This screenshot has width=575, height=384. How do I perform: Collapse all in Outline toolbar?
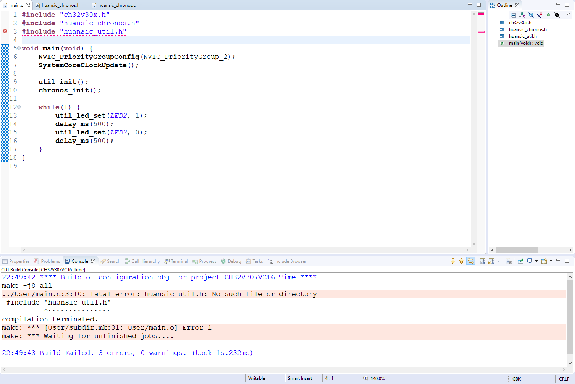(514, 15)
